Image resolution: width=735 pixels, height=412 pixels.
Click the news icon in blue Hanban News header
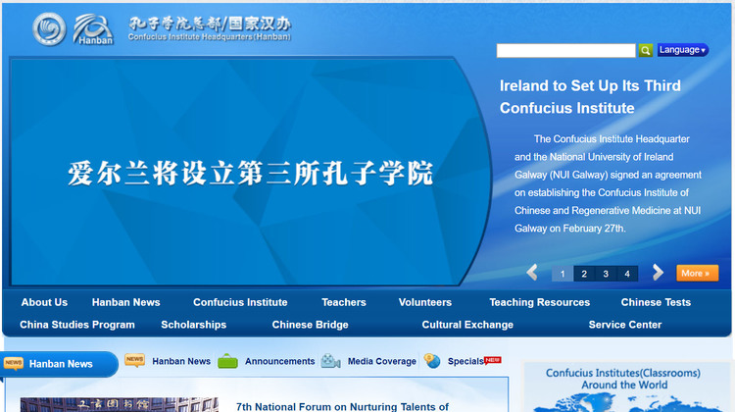(x=14, y=364)
